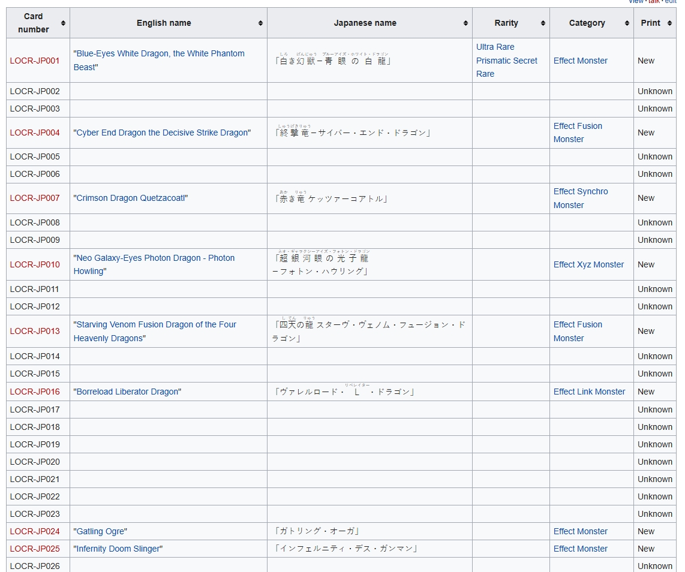Open Effect Fusion Monster link in LOCR-JP004 row
The height and width of the screenshot is (572, 685).
pos(578,133)
